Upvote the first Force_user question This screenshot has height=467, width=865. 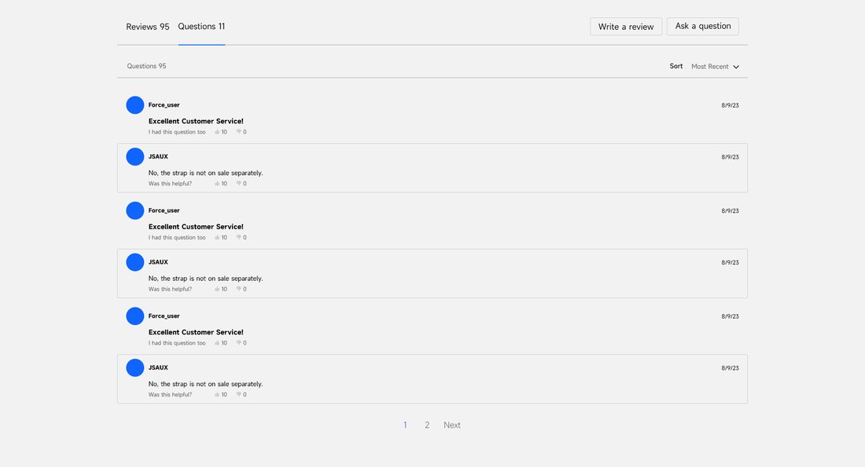pos(217,132)
